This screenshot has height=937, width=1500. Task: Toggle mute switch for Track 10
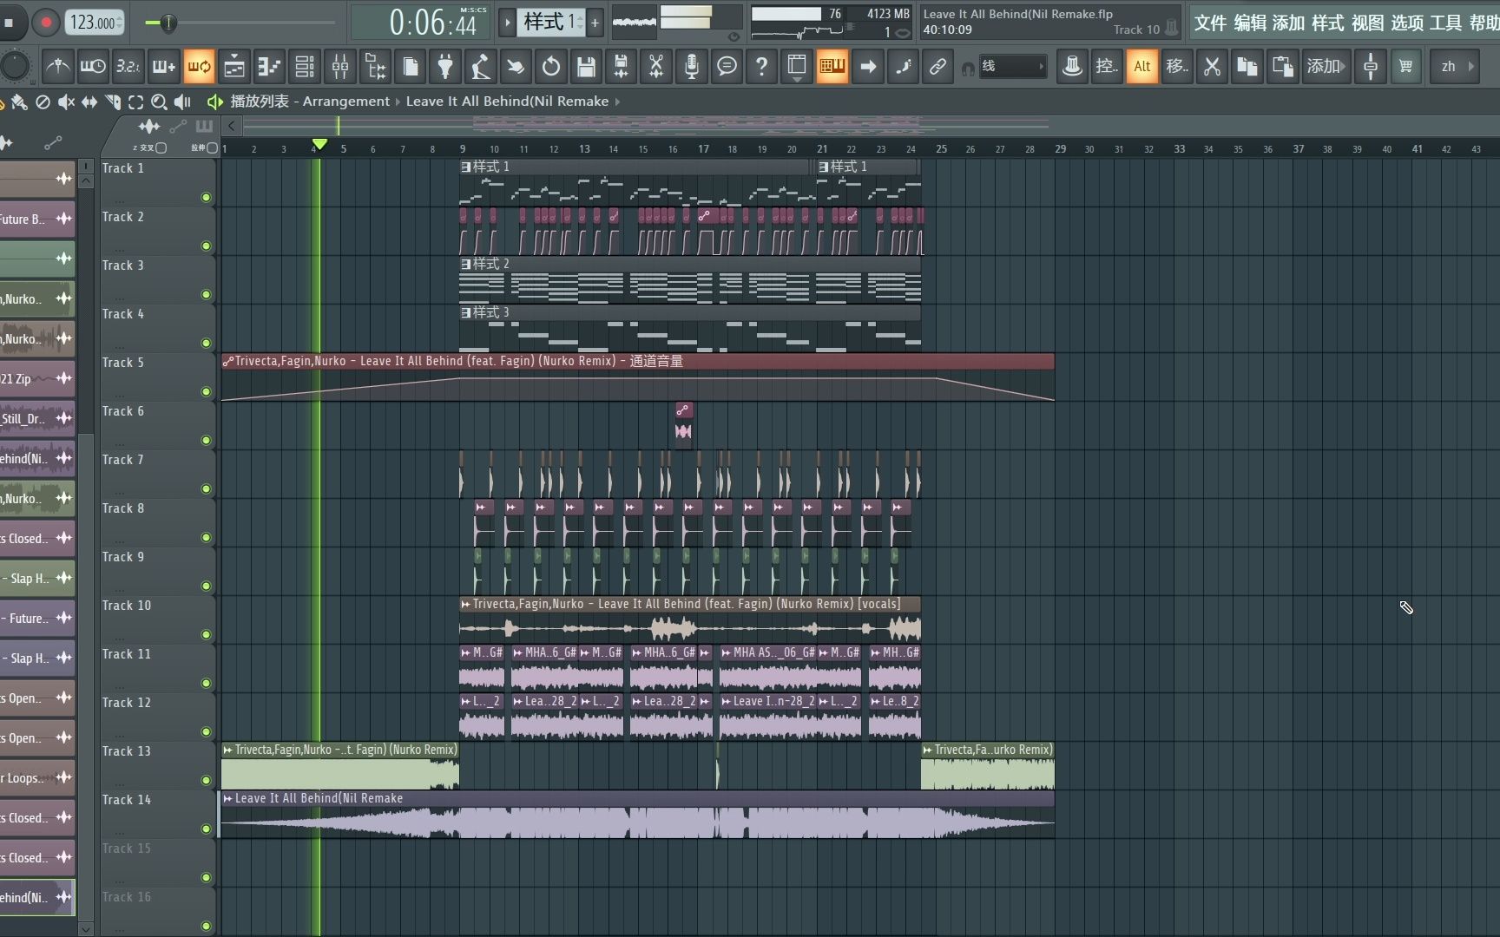(206, 635)
